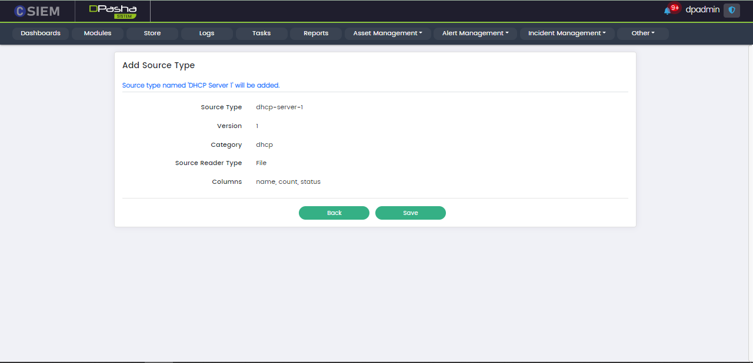Go to the Dashboards menu item
This screenshot has width=753, height=363.
coord(41,33)
